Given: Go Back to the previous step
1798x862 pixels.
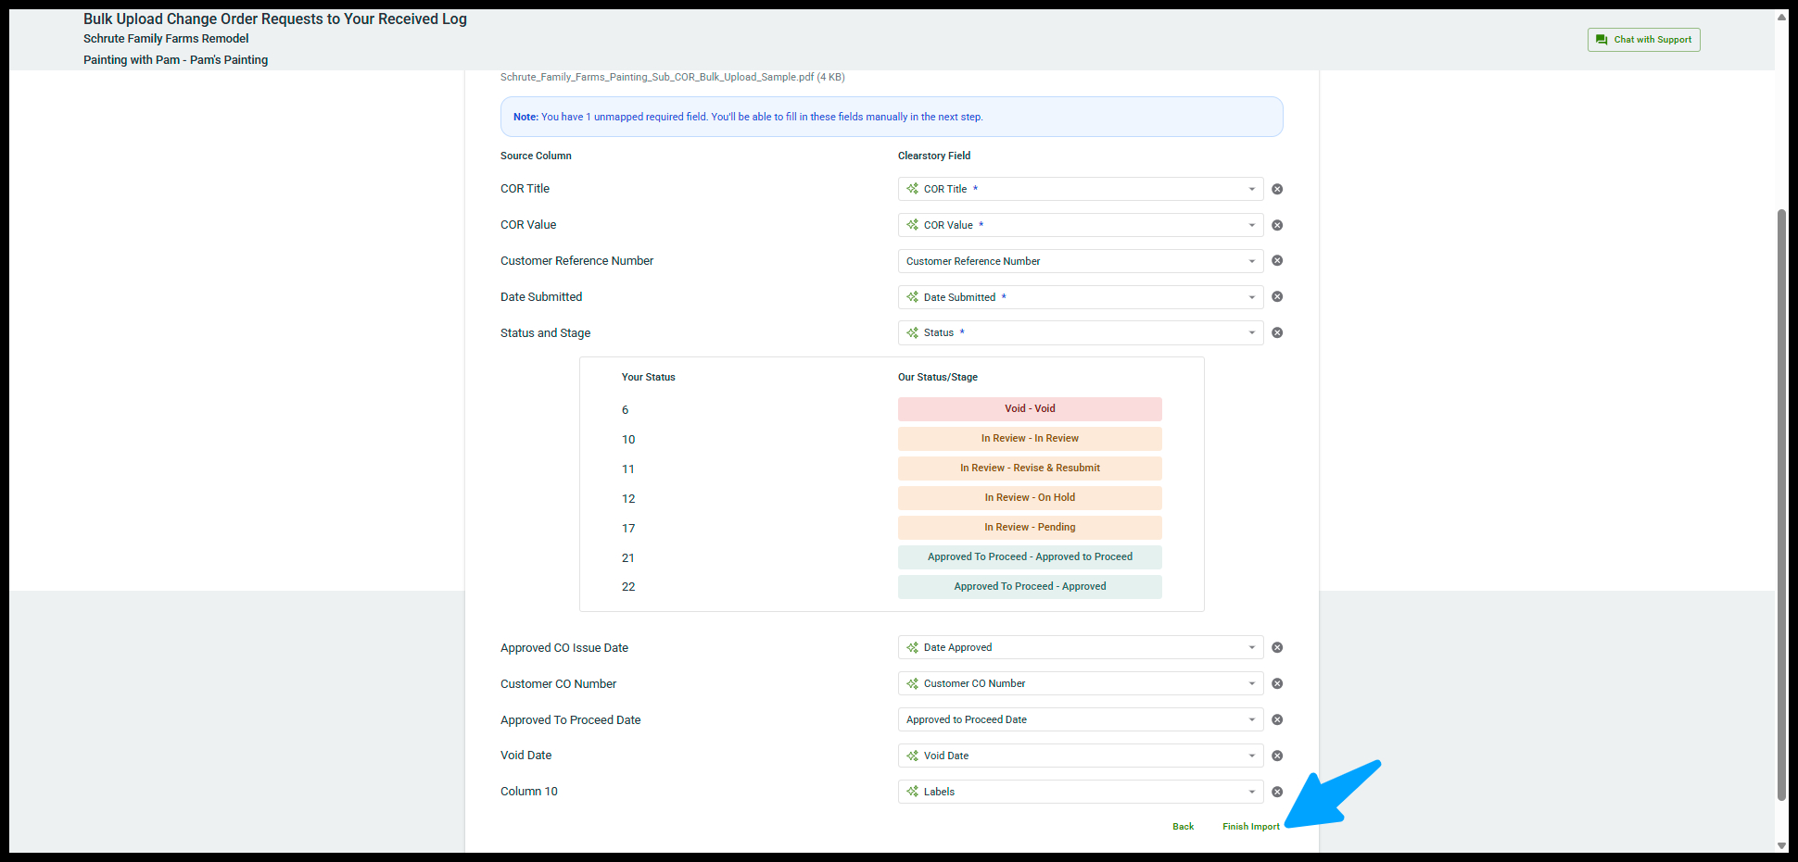Looking at the screenshot, I should point(1183,827).
